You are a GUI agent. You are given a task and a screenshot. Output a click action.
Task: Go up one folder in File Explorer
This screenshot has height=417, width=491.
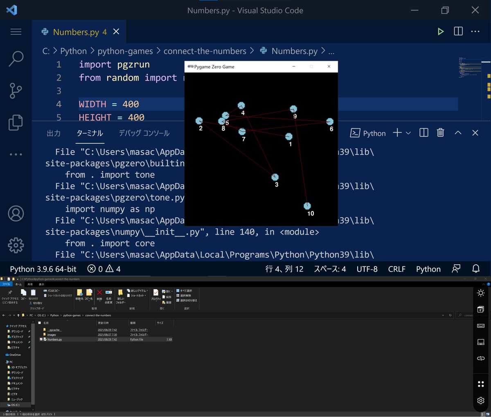(18, 315)
